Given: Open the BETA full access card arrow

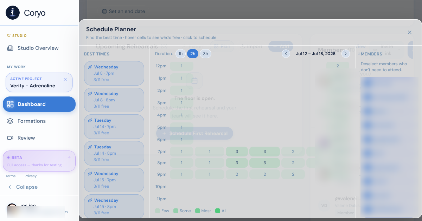Looking at the screenshot, I should tap(69, 157).
